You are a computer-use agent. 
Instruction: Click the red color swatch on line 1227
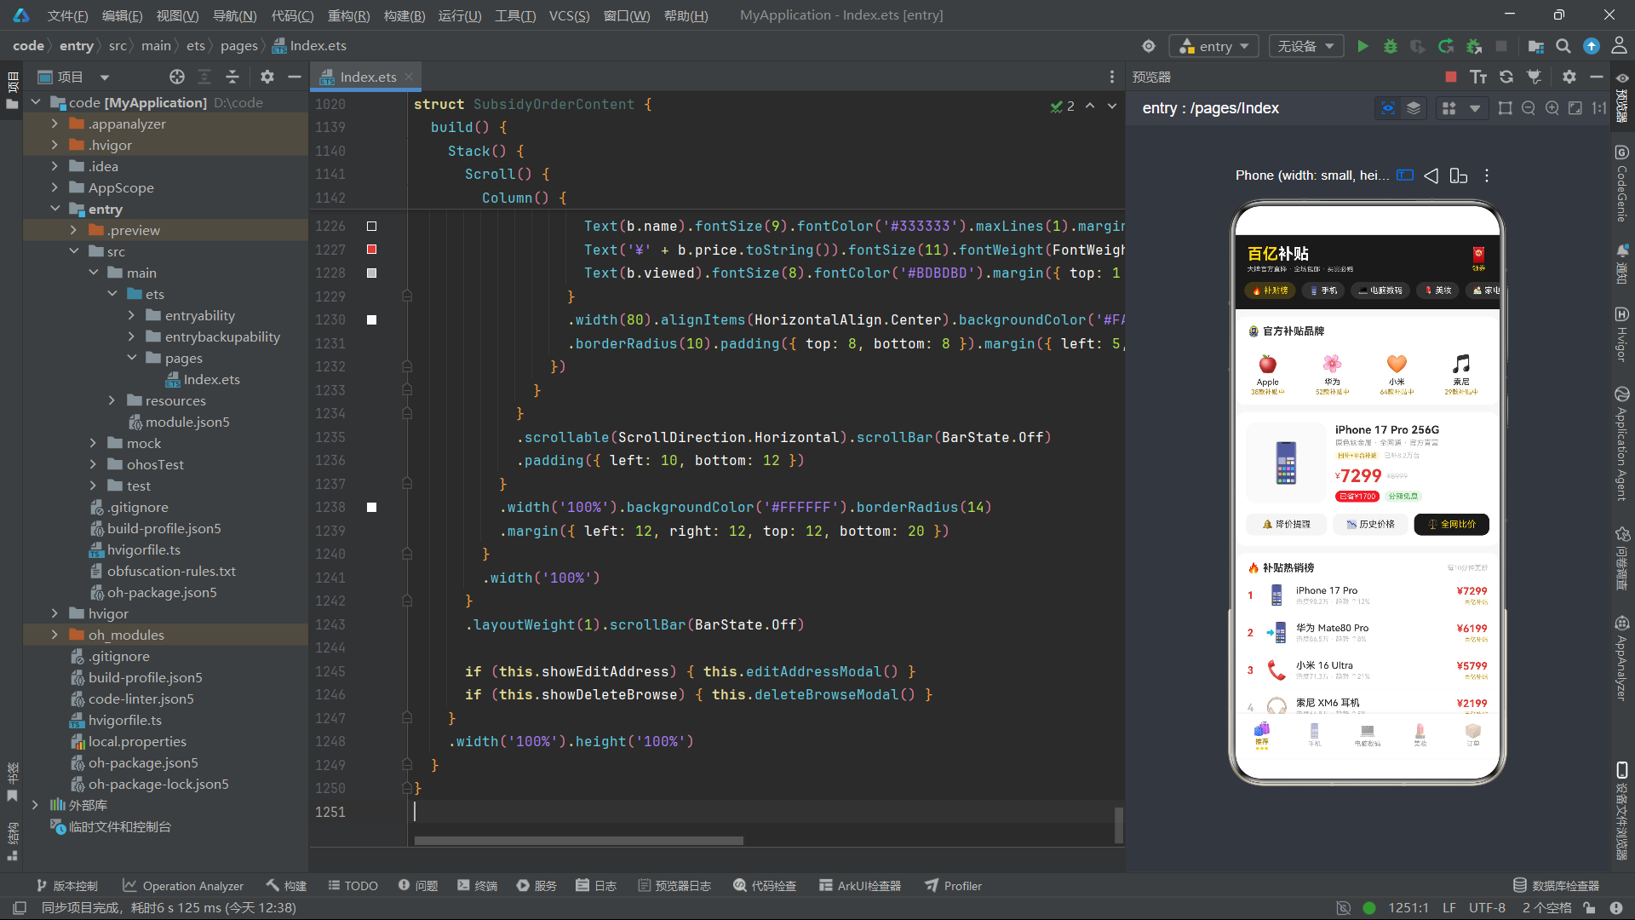point(371,250)
